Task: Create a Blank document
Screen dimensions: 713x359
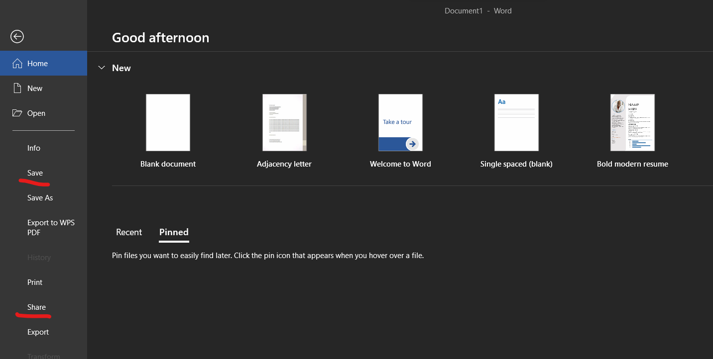Action: [x=168, y=123]
